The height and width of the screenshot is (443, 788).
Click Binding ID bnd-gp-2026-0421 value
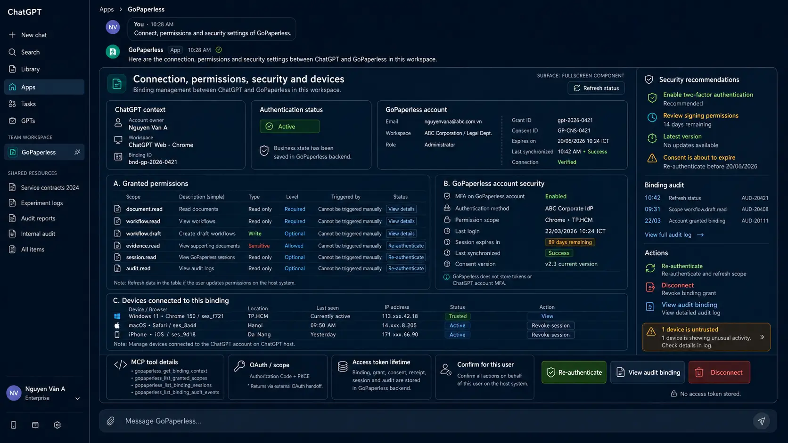[x=153, y=162]
